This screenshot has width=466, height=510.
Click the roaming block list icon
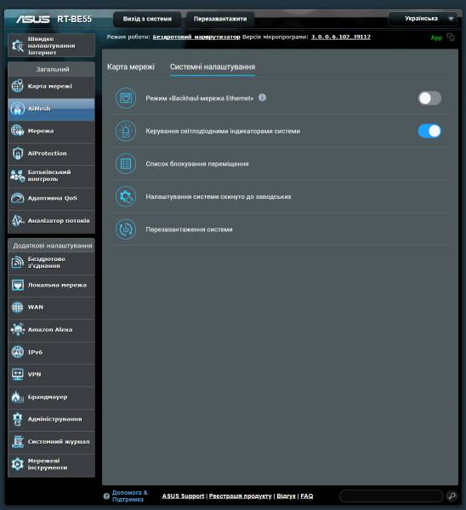[x=126, y=163]
